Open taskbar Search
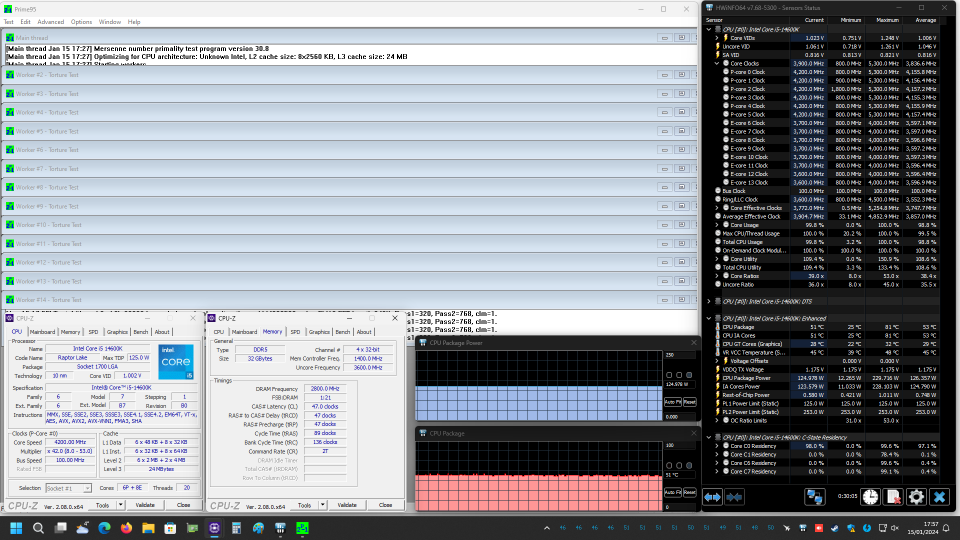 click(38, 528)
